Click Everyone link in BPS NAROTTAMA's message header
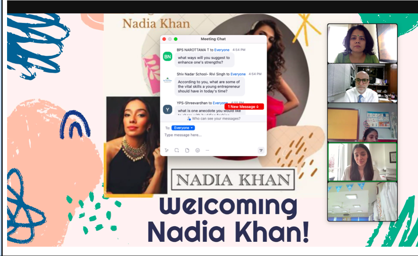Screen dimensions: 418x256 [x=222, y=50]
